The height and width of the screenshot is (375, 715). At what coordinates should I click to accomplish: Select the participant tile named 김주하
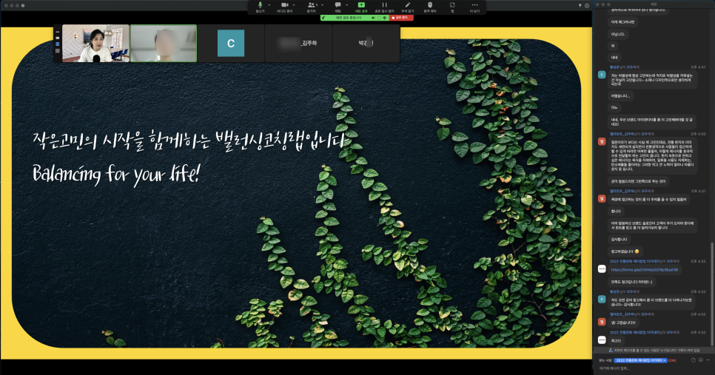(298, 44)
